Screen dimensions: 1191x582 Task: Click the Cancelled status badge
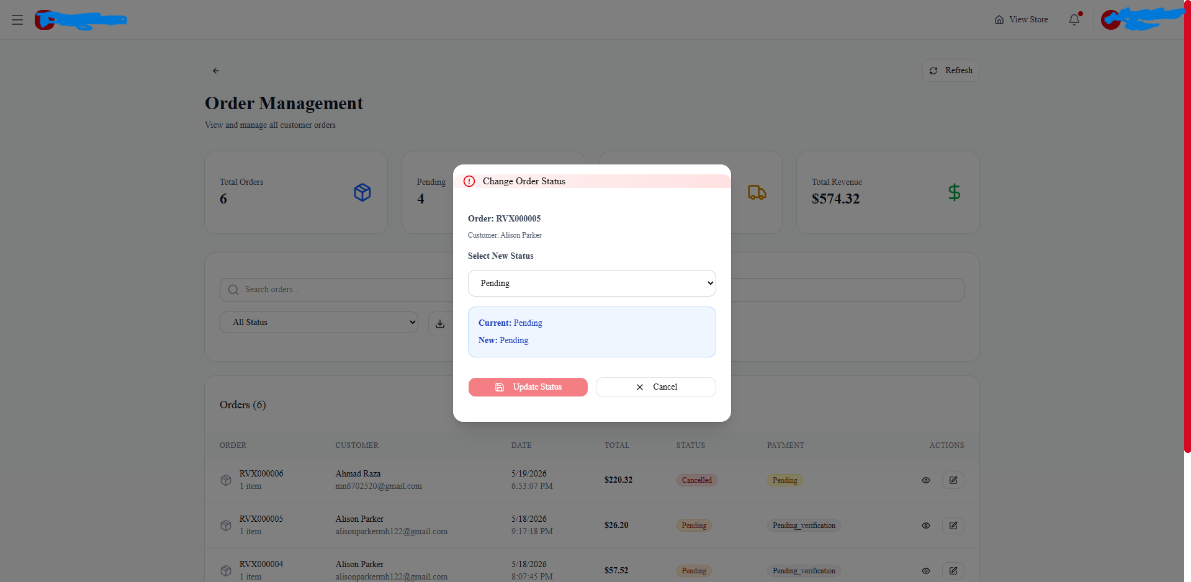(696, 480)
